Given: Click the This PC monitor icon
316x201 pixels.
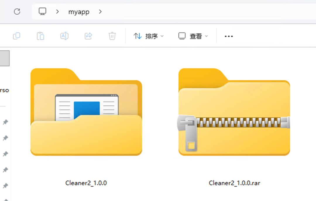Looking at the screenshot, I should coord(42,11).
